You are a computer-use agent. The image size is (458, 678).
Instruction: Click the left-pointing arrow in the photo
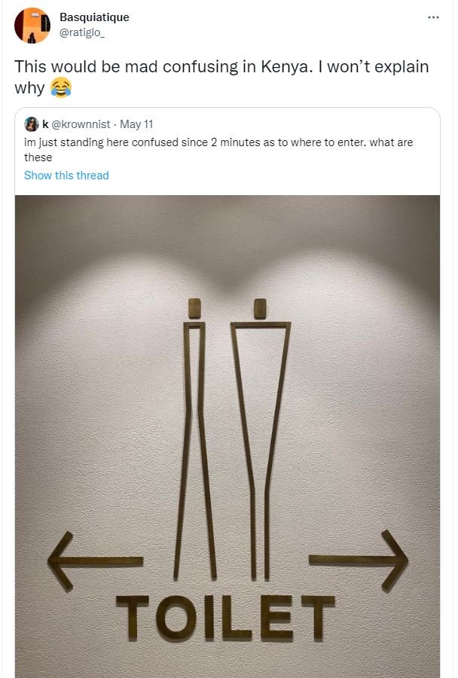coord(94,559)
